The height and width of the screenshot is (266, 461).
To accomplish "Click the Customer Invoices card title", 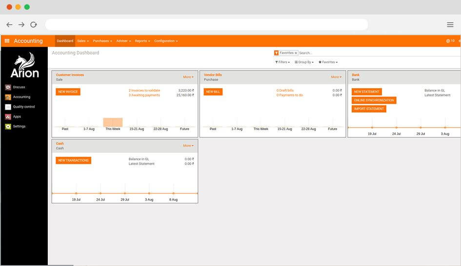I will (x=70, y=75).
